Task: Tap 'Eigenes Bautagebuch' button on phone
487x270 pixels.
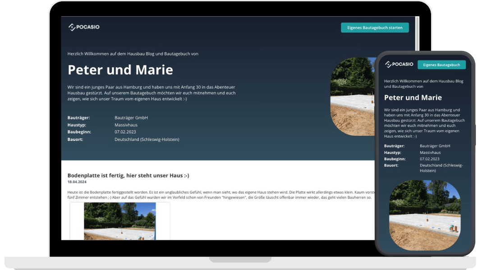Action: click(x=441, y=65)
